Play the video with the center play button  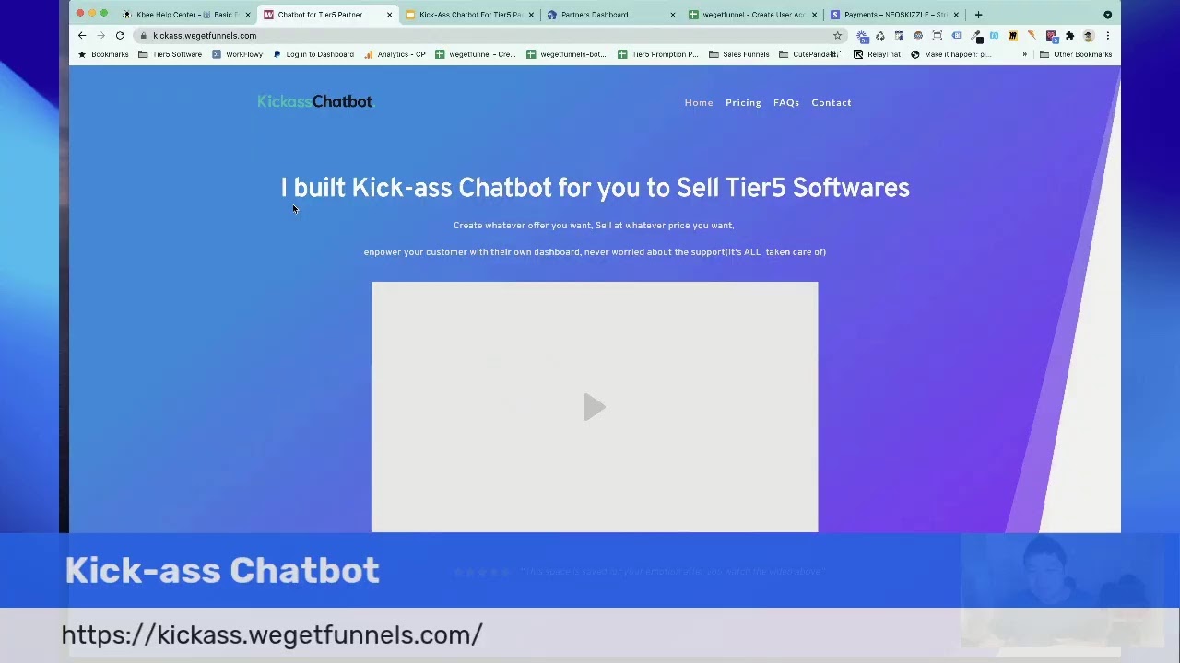595,407
